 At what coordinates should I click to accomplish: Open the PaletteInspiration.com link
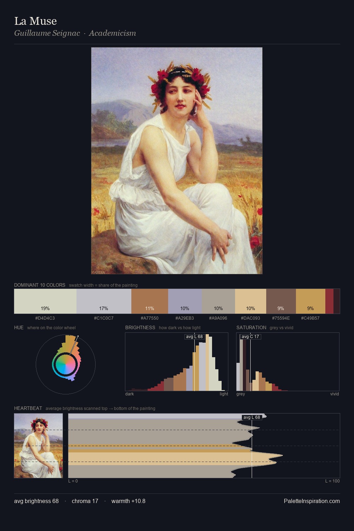tap(312, 501)
